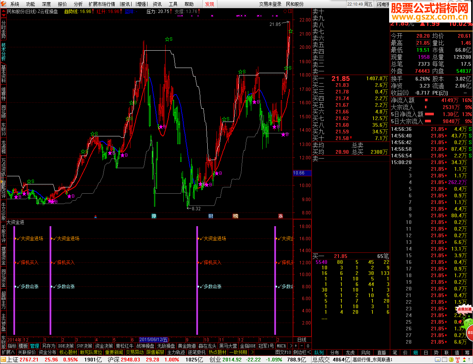
Task: Toggle the 势 view button
Action: click(x=436, y=353)
